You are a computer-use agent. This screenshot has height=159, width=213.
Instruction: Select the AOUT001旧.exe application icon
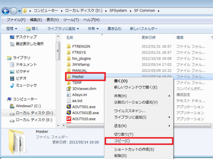[x=69, y=113]
